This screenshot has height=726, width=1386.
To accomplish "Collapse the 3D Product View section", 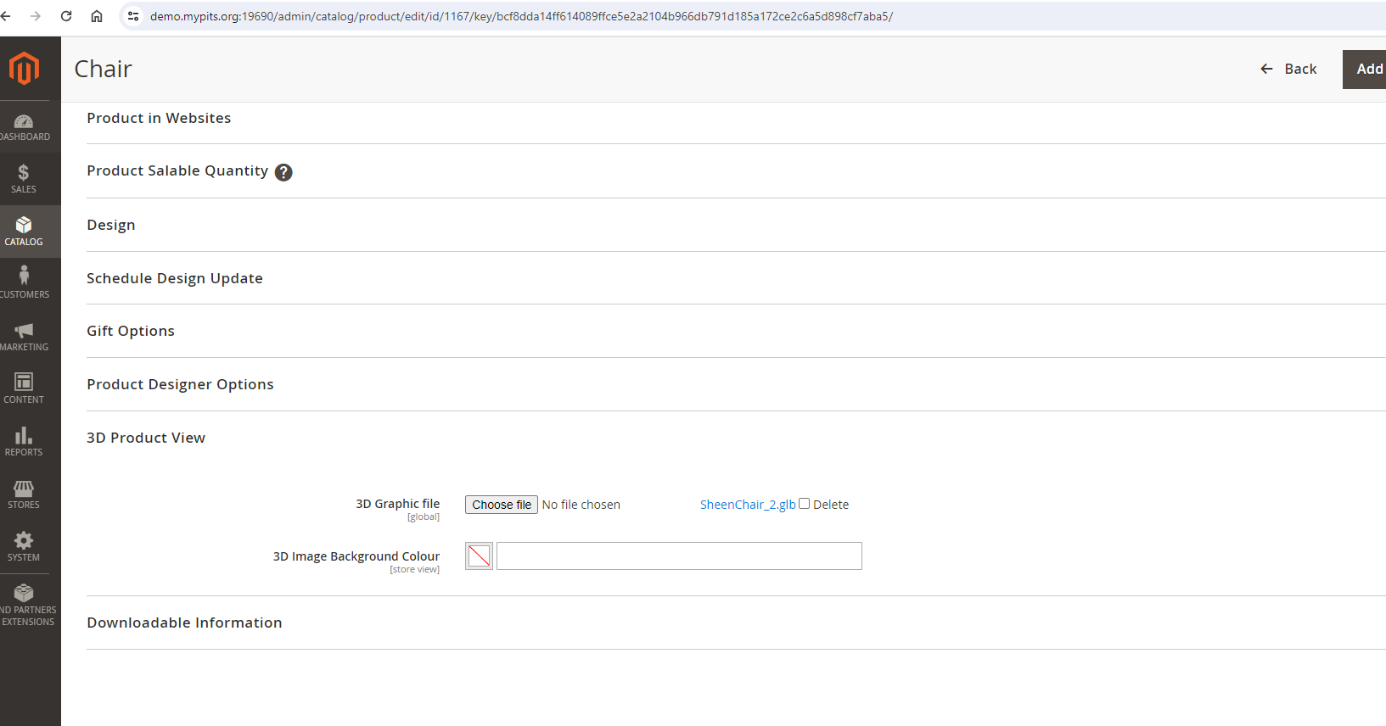I will tap(146, 438).
